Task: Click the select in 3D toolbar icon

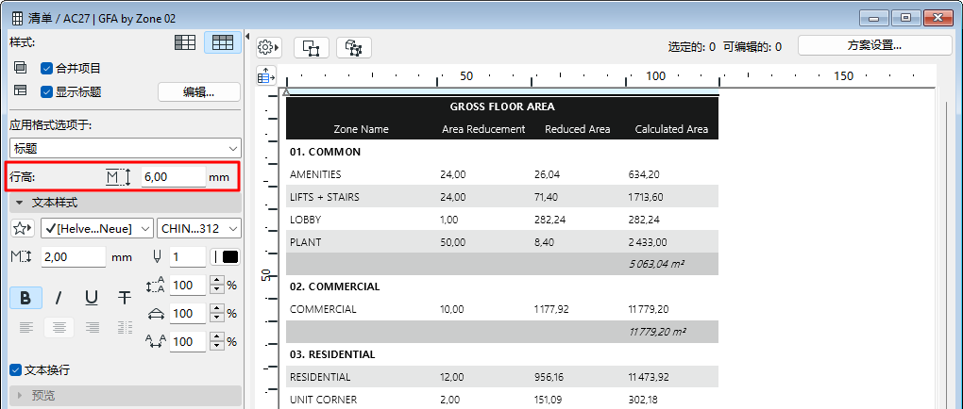Action: point(354,47)
